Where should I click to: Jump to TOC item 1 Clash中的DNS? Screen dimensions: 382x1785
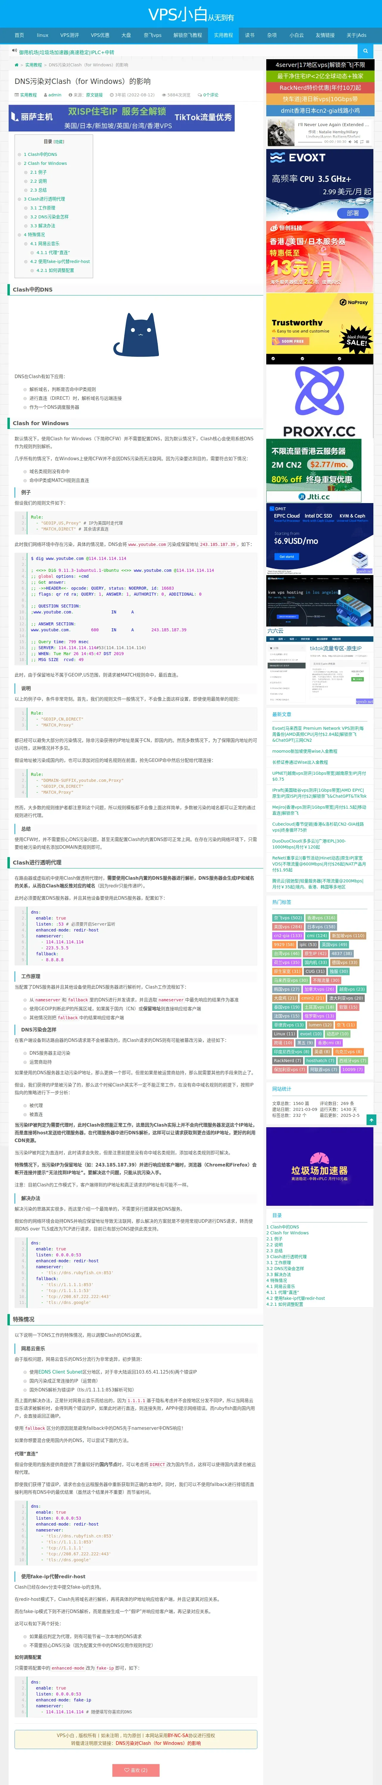click(40, 154)
